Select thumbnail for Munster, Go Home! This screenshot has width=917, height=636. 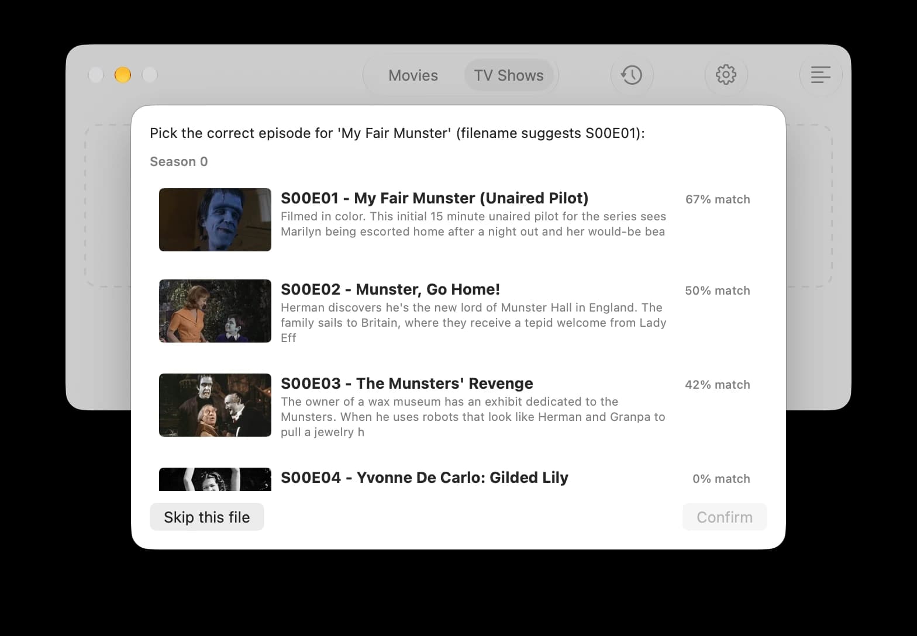tap(215, 311)
